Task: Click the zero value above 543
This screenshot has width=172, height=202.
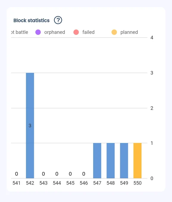Action: point(43,174)
